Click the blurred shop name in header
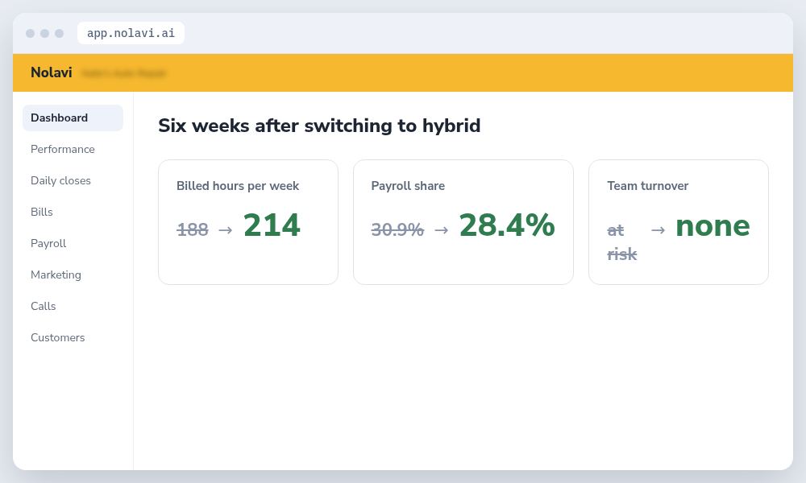 124,73
